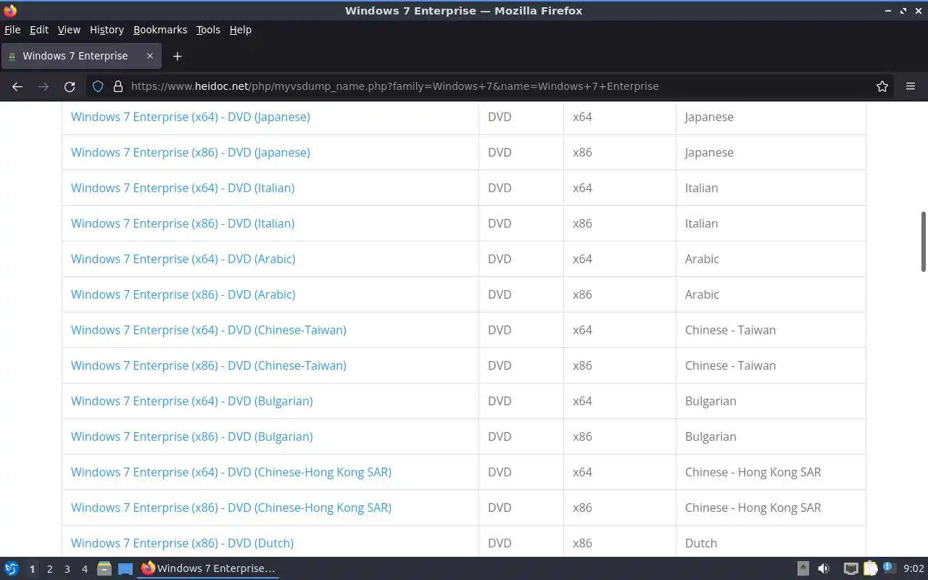Reload the current page

point(70,86)
